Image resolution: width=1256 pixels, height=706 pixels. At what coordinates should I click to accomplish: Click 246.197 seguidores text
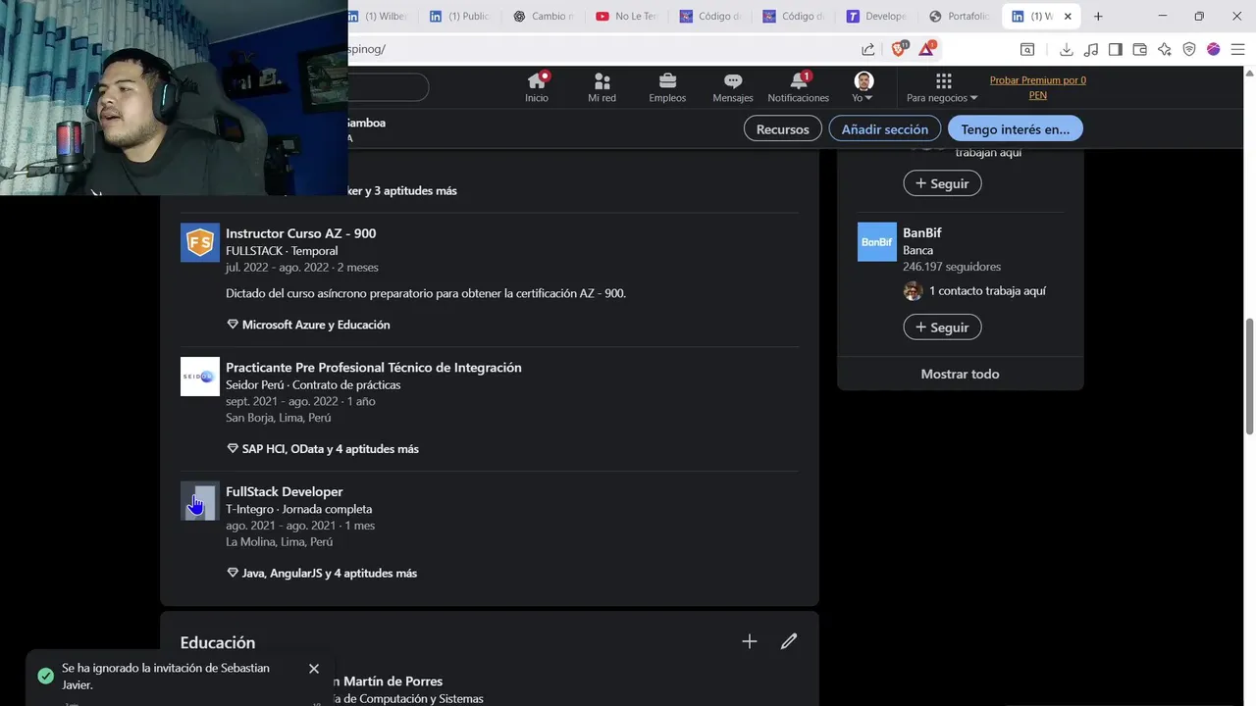[952, 267]
